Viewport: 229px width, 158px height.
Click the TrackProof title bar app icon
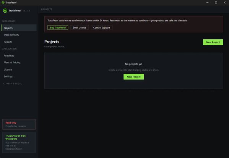(x=3, y=2)
